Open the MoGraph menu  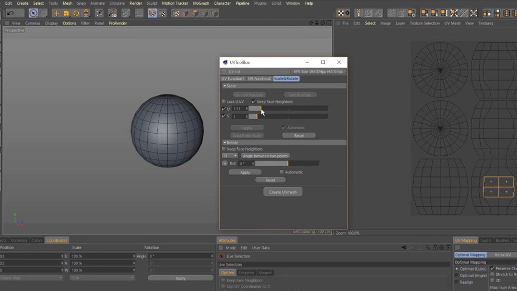[x=201, y=3]
